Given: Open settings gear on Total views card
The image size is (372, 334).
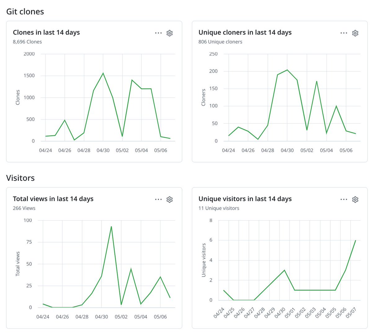Looking at the screenshot, I should click(x=169, y=199).
